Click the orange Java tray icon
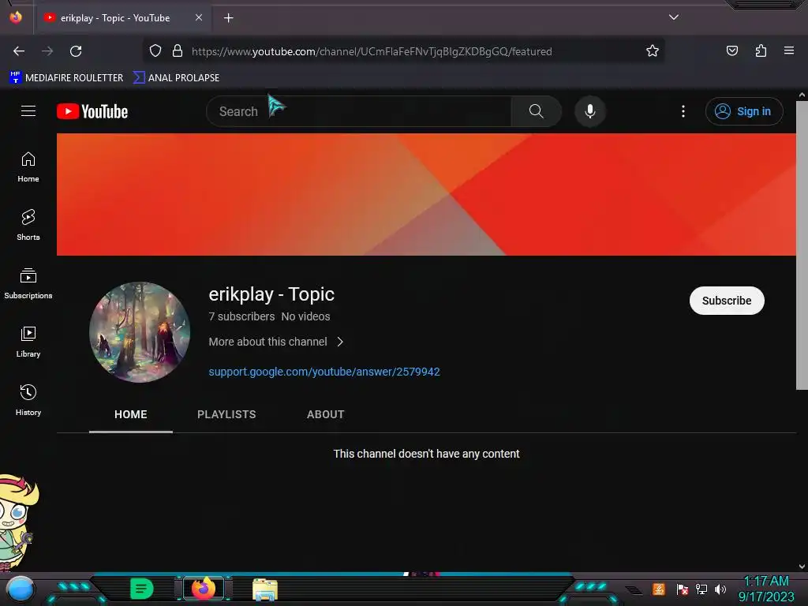The width and height of the screenshot is (808, 606). coord(659,589)
